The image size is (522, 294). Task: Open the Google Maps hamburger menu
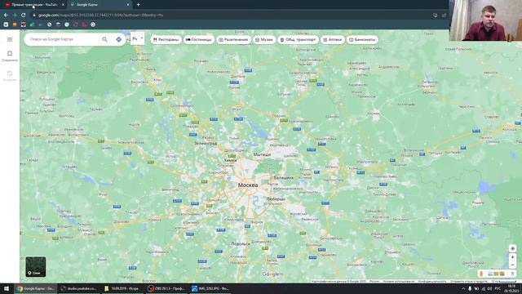10,39
